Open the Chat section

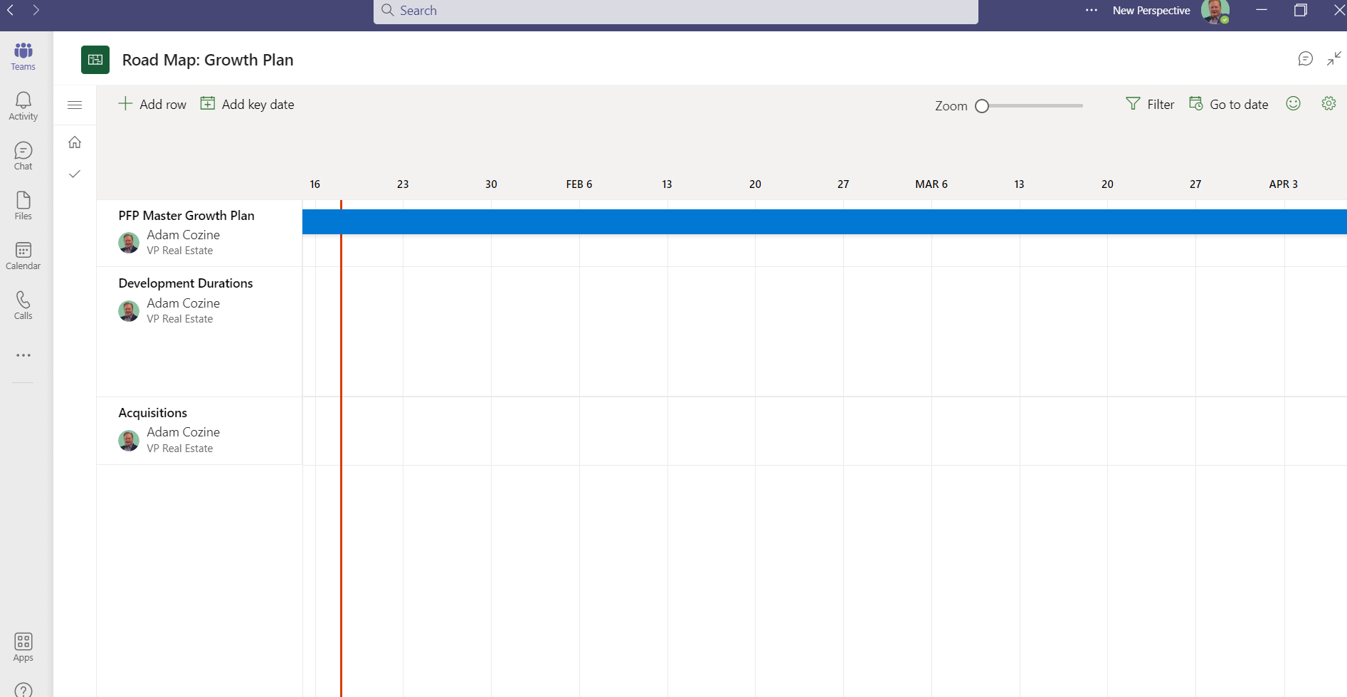(23, 155)
